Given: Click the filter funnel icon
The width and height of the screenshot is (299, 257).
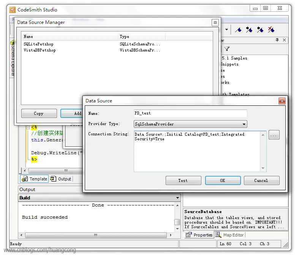Looking at the screenshot, I should pyautogui.click(x=227, y=49).
